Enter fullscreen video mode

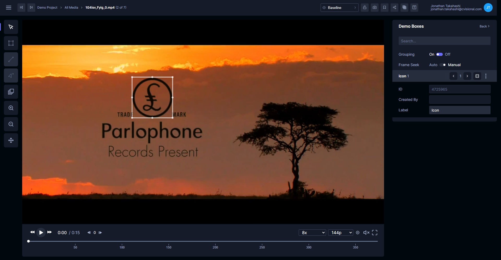point(375,233)
